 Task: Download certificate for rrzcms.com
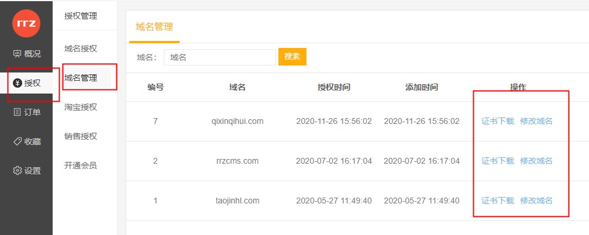[x=498, y=161]
